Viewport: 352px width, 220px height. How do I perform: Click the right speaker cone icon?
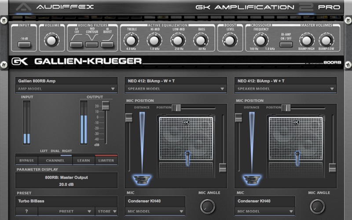[x=252, y=180]
